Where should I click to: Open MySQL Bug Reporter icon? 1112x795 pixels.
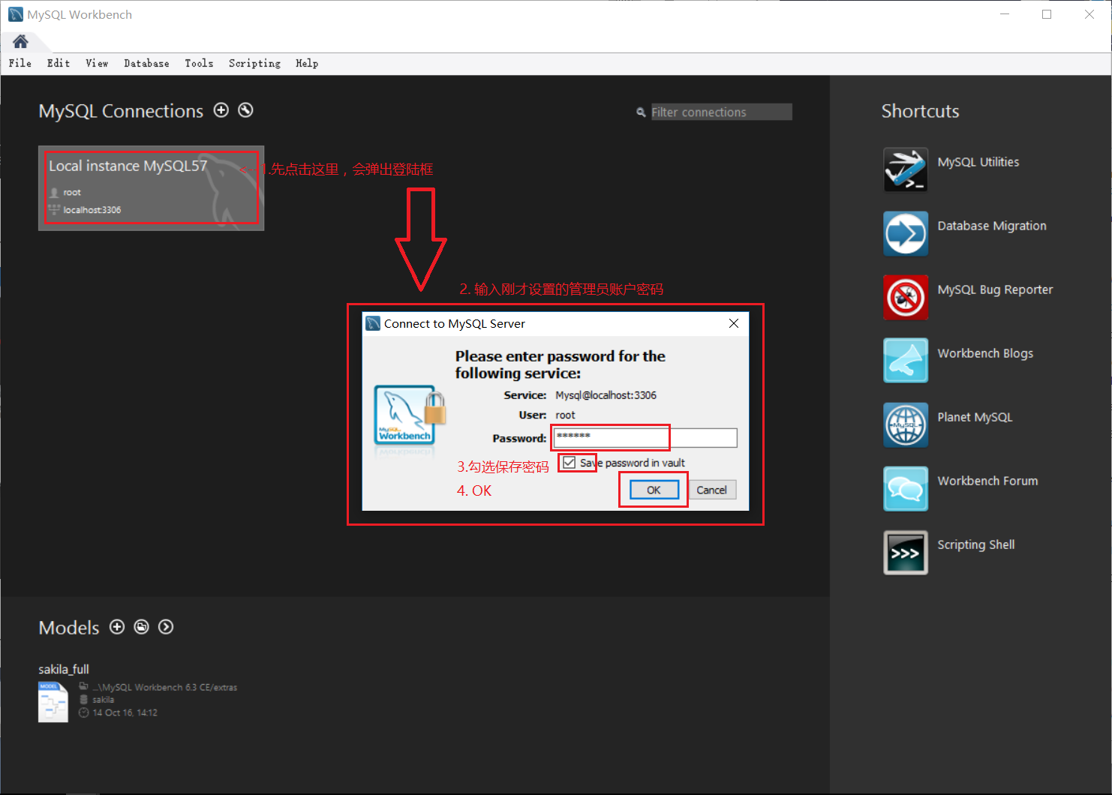pos(906,297)
